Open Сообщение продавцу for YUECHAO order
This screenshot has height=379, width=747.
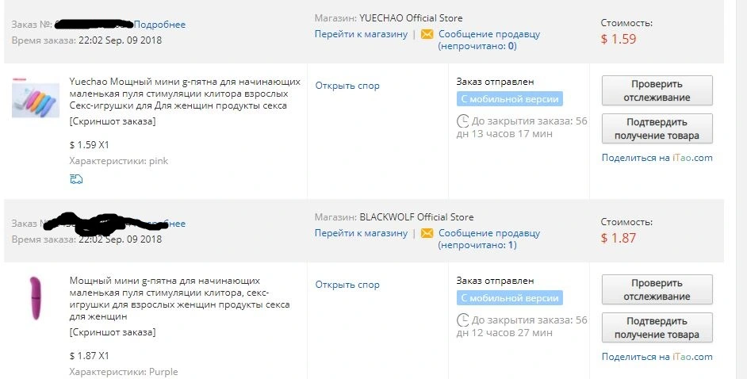(x=489, y=34)
